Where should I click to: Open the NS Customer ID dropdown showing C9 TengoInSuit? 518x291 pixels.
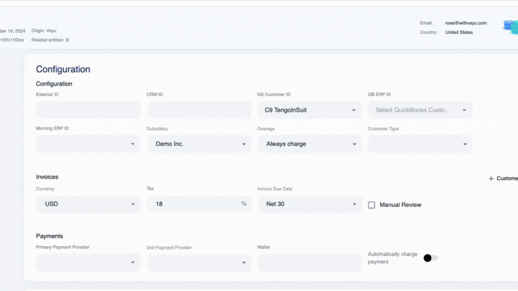point(309,110)
